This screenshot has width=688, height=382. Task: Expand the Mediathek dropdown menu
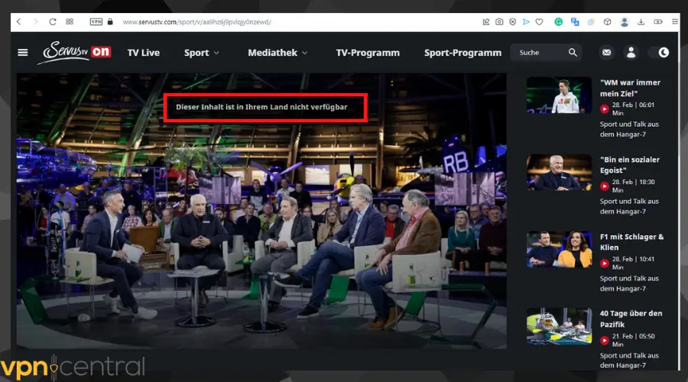(x=277, y=53)
